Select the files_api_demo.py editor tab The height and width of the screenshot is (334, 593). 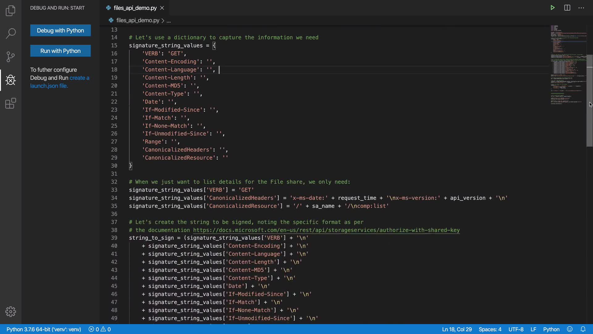135,8
